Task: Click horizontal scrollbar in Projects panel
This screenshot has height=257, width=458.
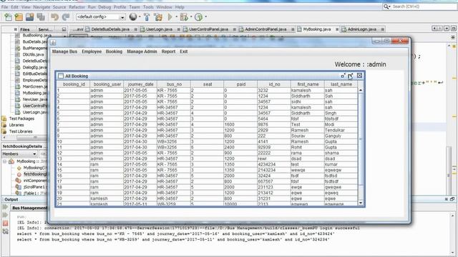Action: (x=31, y=138)
